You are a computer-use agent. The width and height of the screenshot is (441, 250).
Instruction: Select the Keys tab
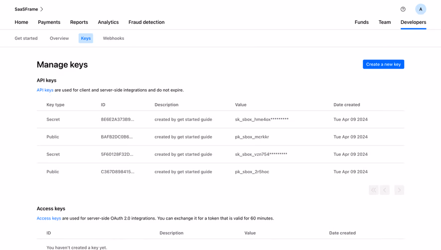pos(86,38)
